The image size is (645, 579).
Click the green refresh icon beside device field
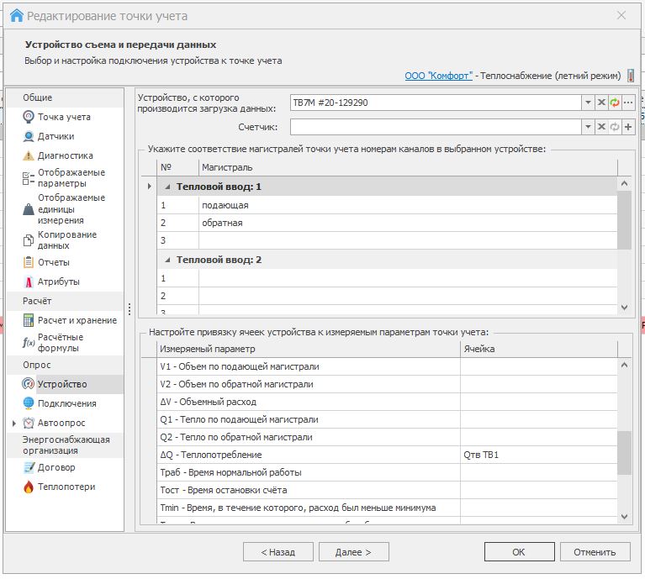point(615,103)
